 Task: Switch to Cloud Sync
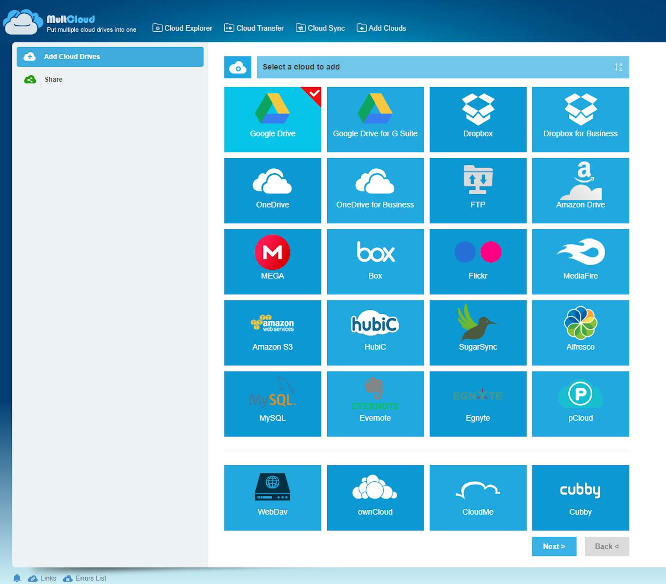[320, 28]
